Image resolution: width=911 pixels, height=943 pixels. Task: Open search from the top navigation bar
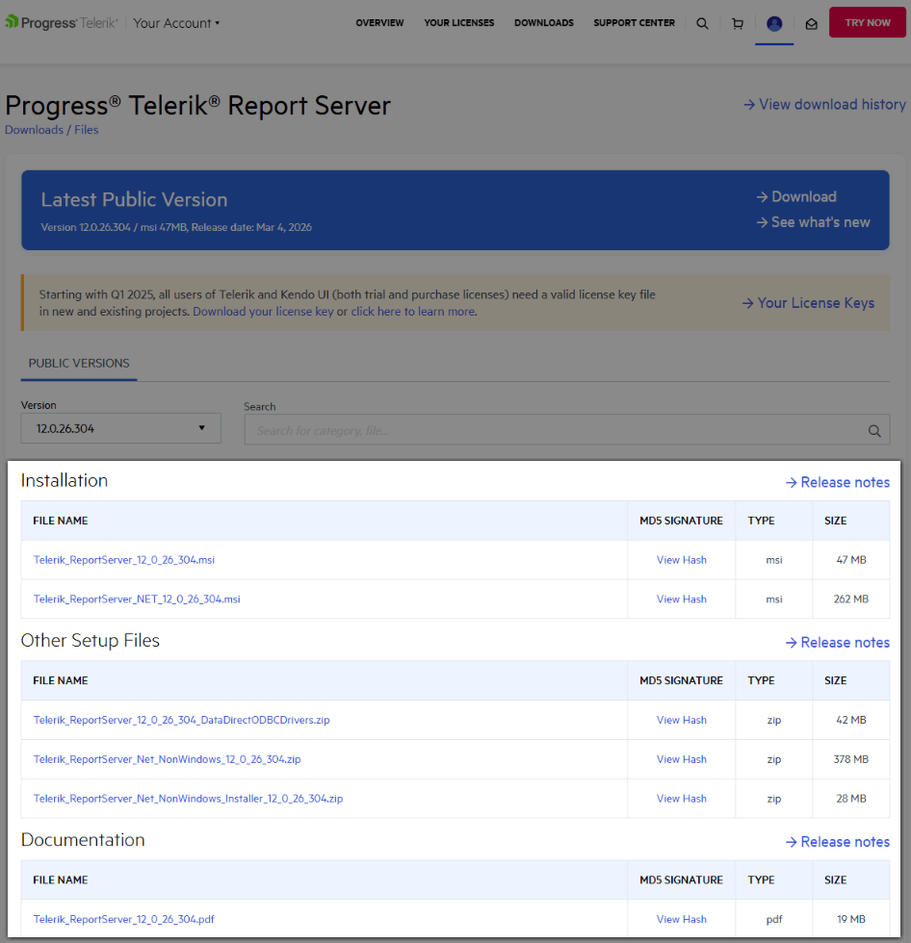click(x=702, y=23)
